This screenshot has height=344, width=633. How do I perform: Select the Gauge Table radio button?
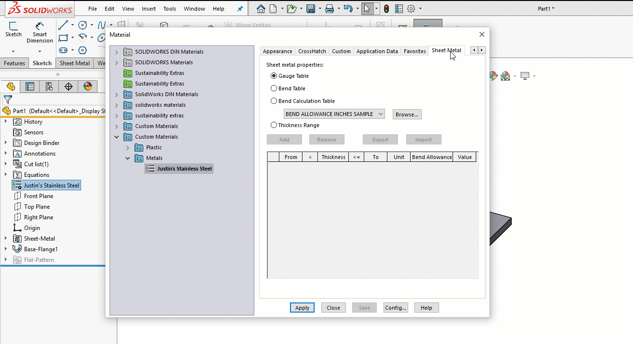(274, 76)
